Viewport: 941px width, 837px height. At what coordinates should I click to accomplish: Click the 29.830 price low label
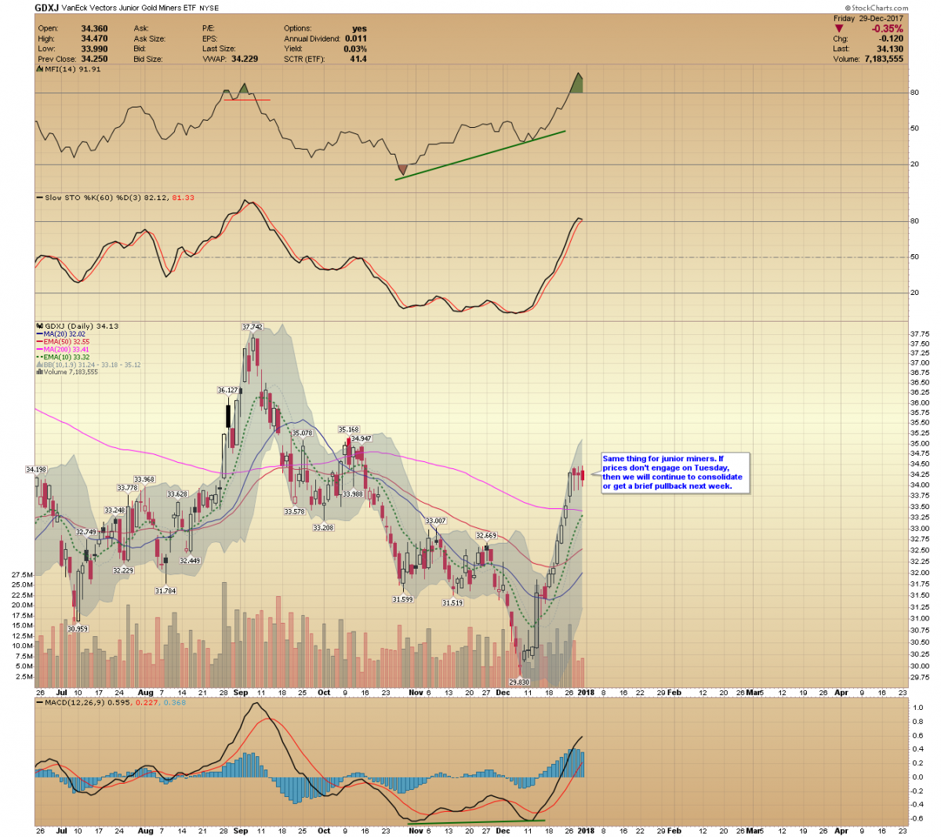[519, 682]
